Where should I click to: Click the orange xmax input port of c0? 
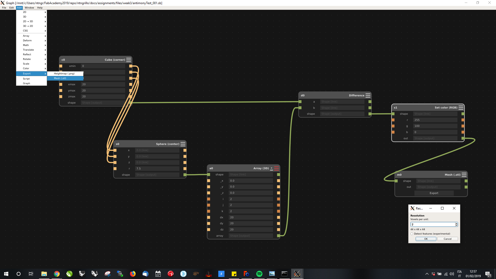[61, 84]
